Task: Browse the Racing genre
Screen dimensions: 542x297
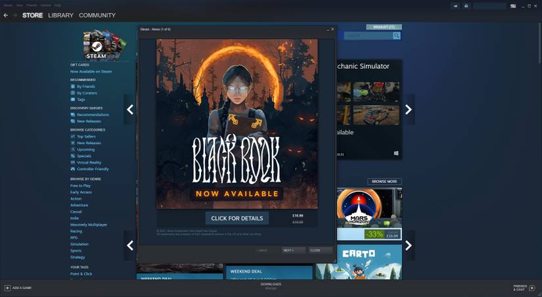Action: pos(76,231)
